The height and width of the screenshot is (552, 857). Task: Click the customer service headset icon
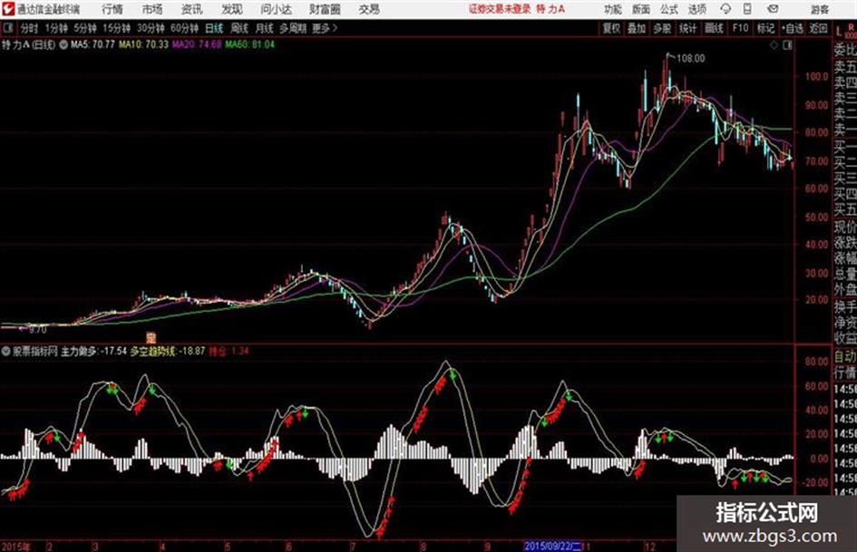point(726,9)
